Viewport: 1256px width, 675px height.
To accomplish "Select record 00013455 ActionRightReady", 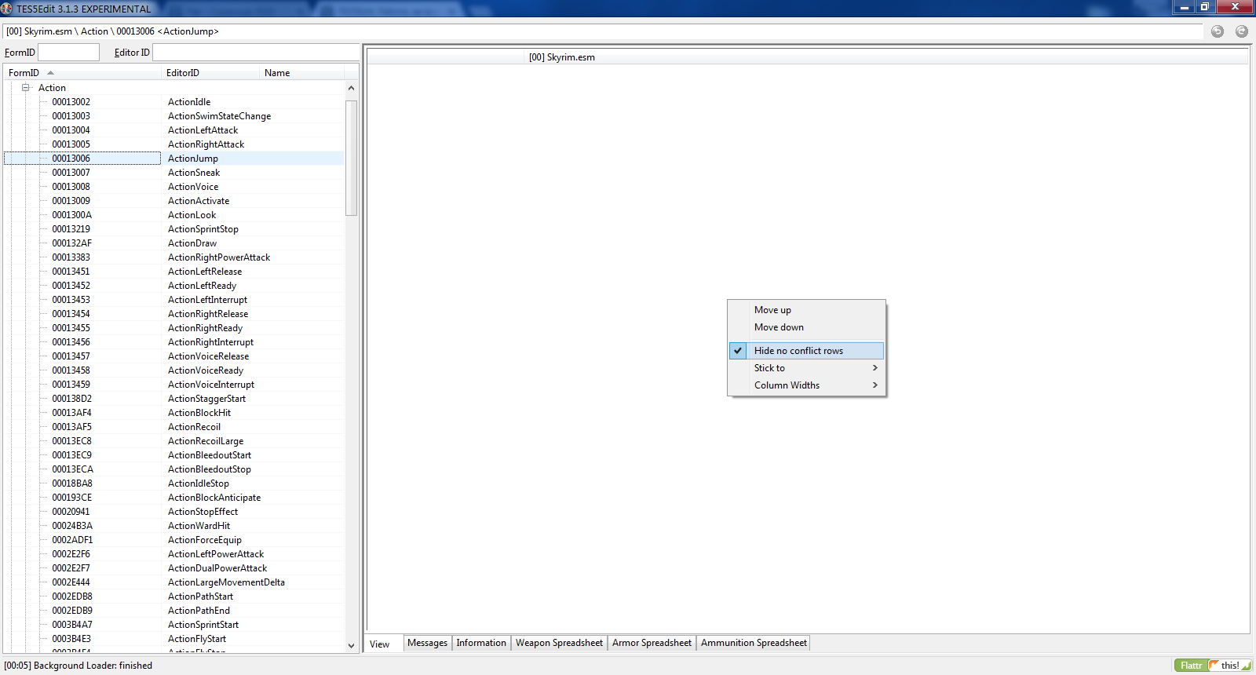I will (173, 328).
